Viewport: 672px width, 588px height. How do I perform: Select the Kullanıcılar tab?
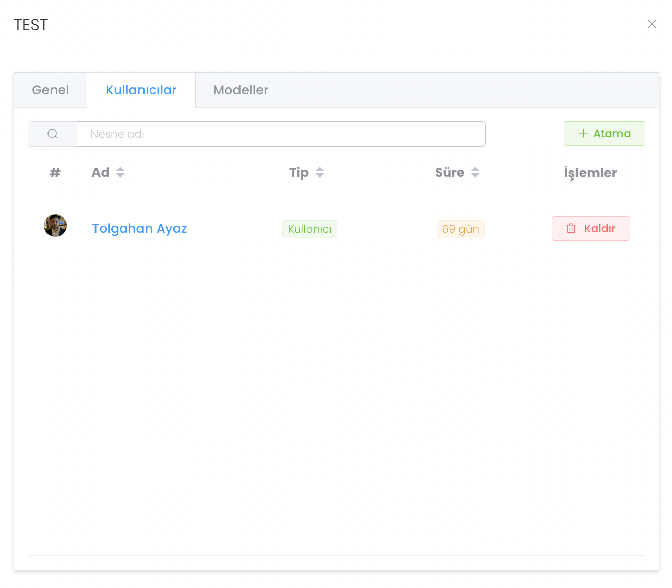(141, 90)
